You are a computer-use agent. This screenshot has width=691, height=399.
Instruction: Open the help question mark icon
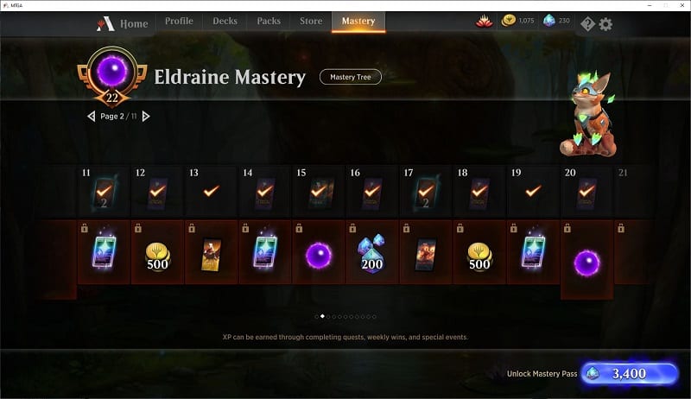tap(587, 24)
